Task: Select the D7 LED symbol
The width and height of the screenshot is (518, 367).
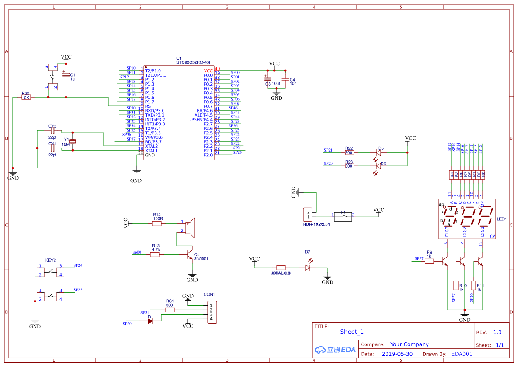Action: click(x=308, y=267)
